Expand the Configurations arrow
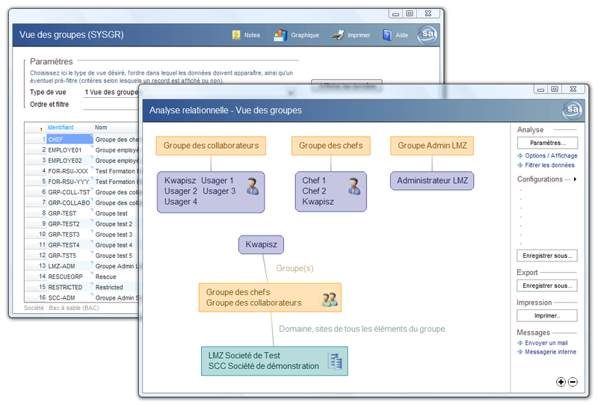The width and height of the screenshot is (598, 405). tap(575, 179)
